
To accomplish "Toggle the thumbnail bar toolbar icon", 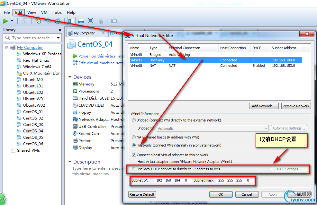I will click(x=81, y=21).
